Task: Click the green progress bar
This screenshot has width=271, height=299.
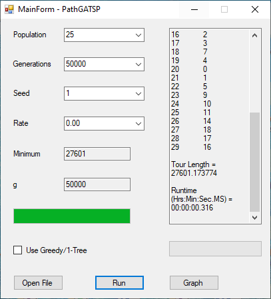Action: coord(72,216)
